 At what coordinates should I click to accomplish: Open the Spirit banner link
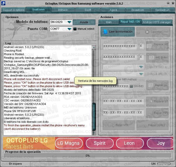(x=100, y=143)
